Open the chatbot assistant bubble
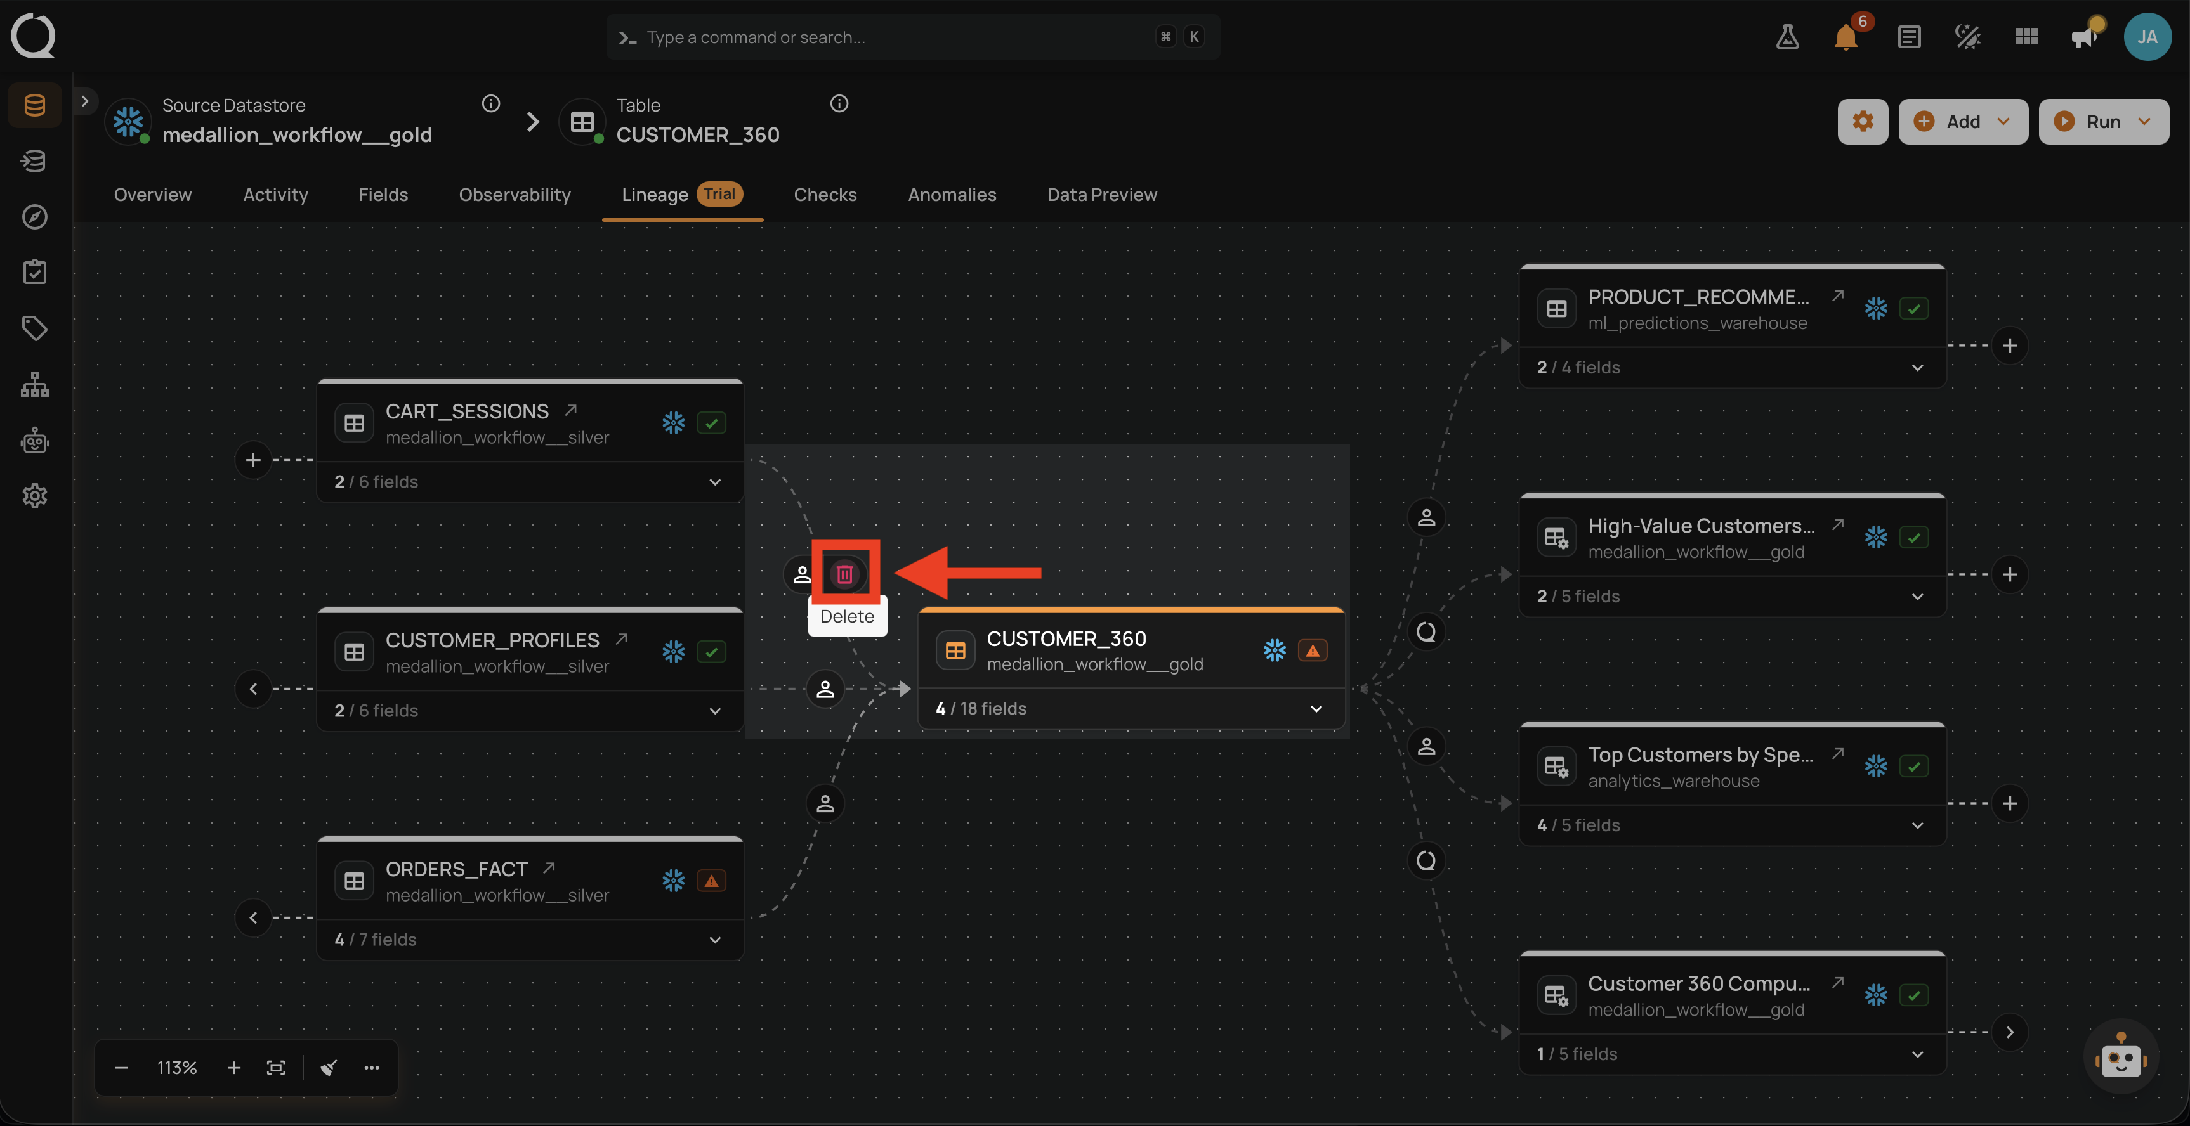 [x=2120, y=1056]
